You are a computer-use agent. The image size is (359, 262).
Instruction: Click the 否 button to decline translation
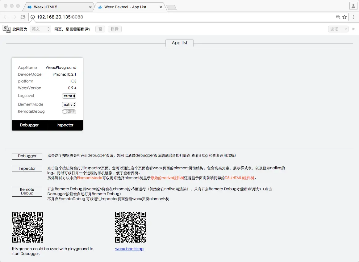100,29
